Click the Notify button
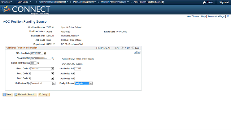 (44, 95)
